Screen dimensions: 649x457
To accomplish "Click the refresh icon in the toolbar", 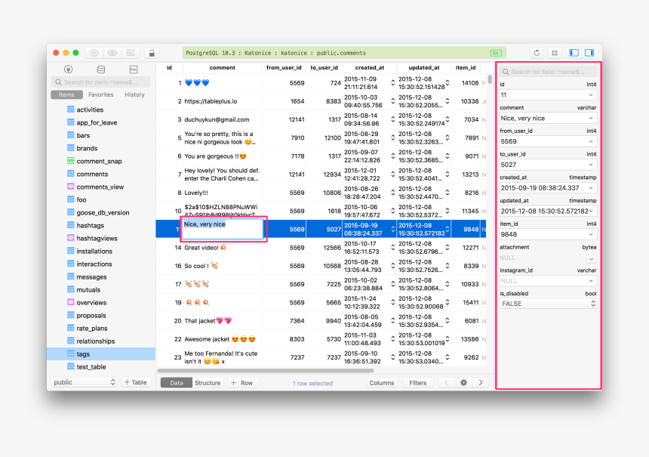I will coord(537,53).
